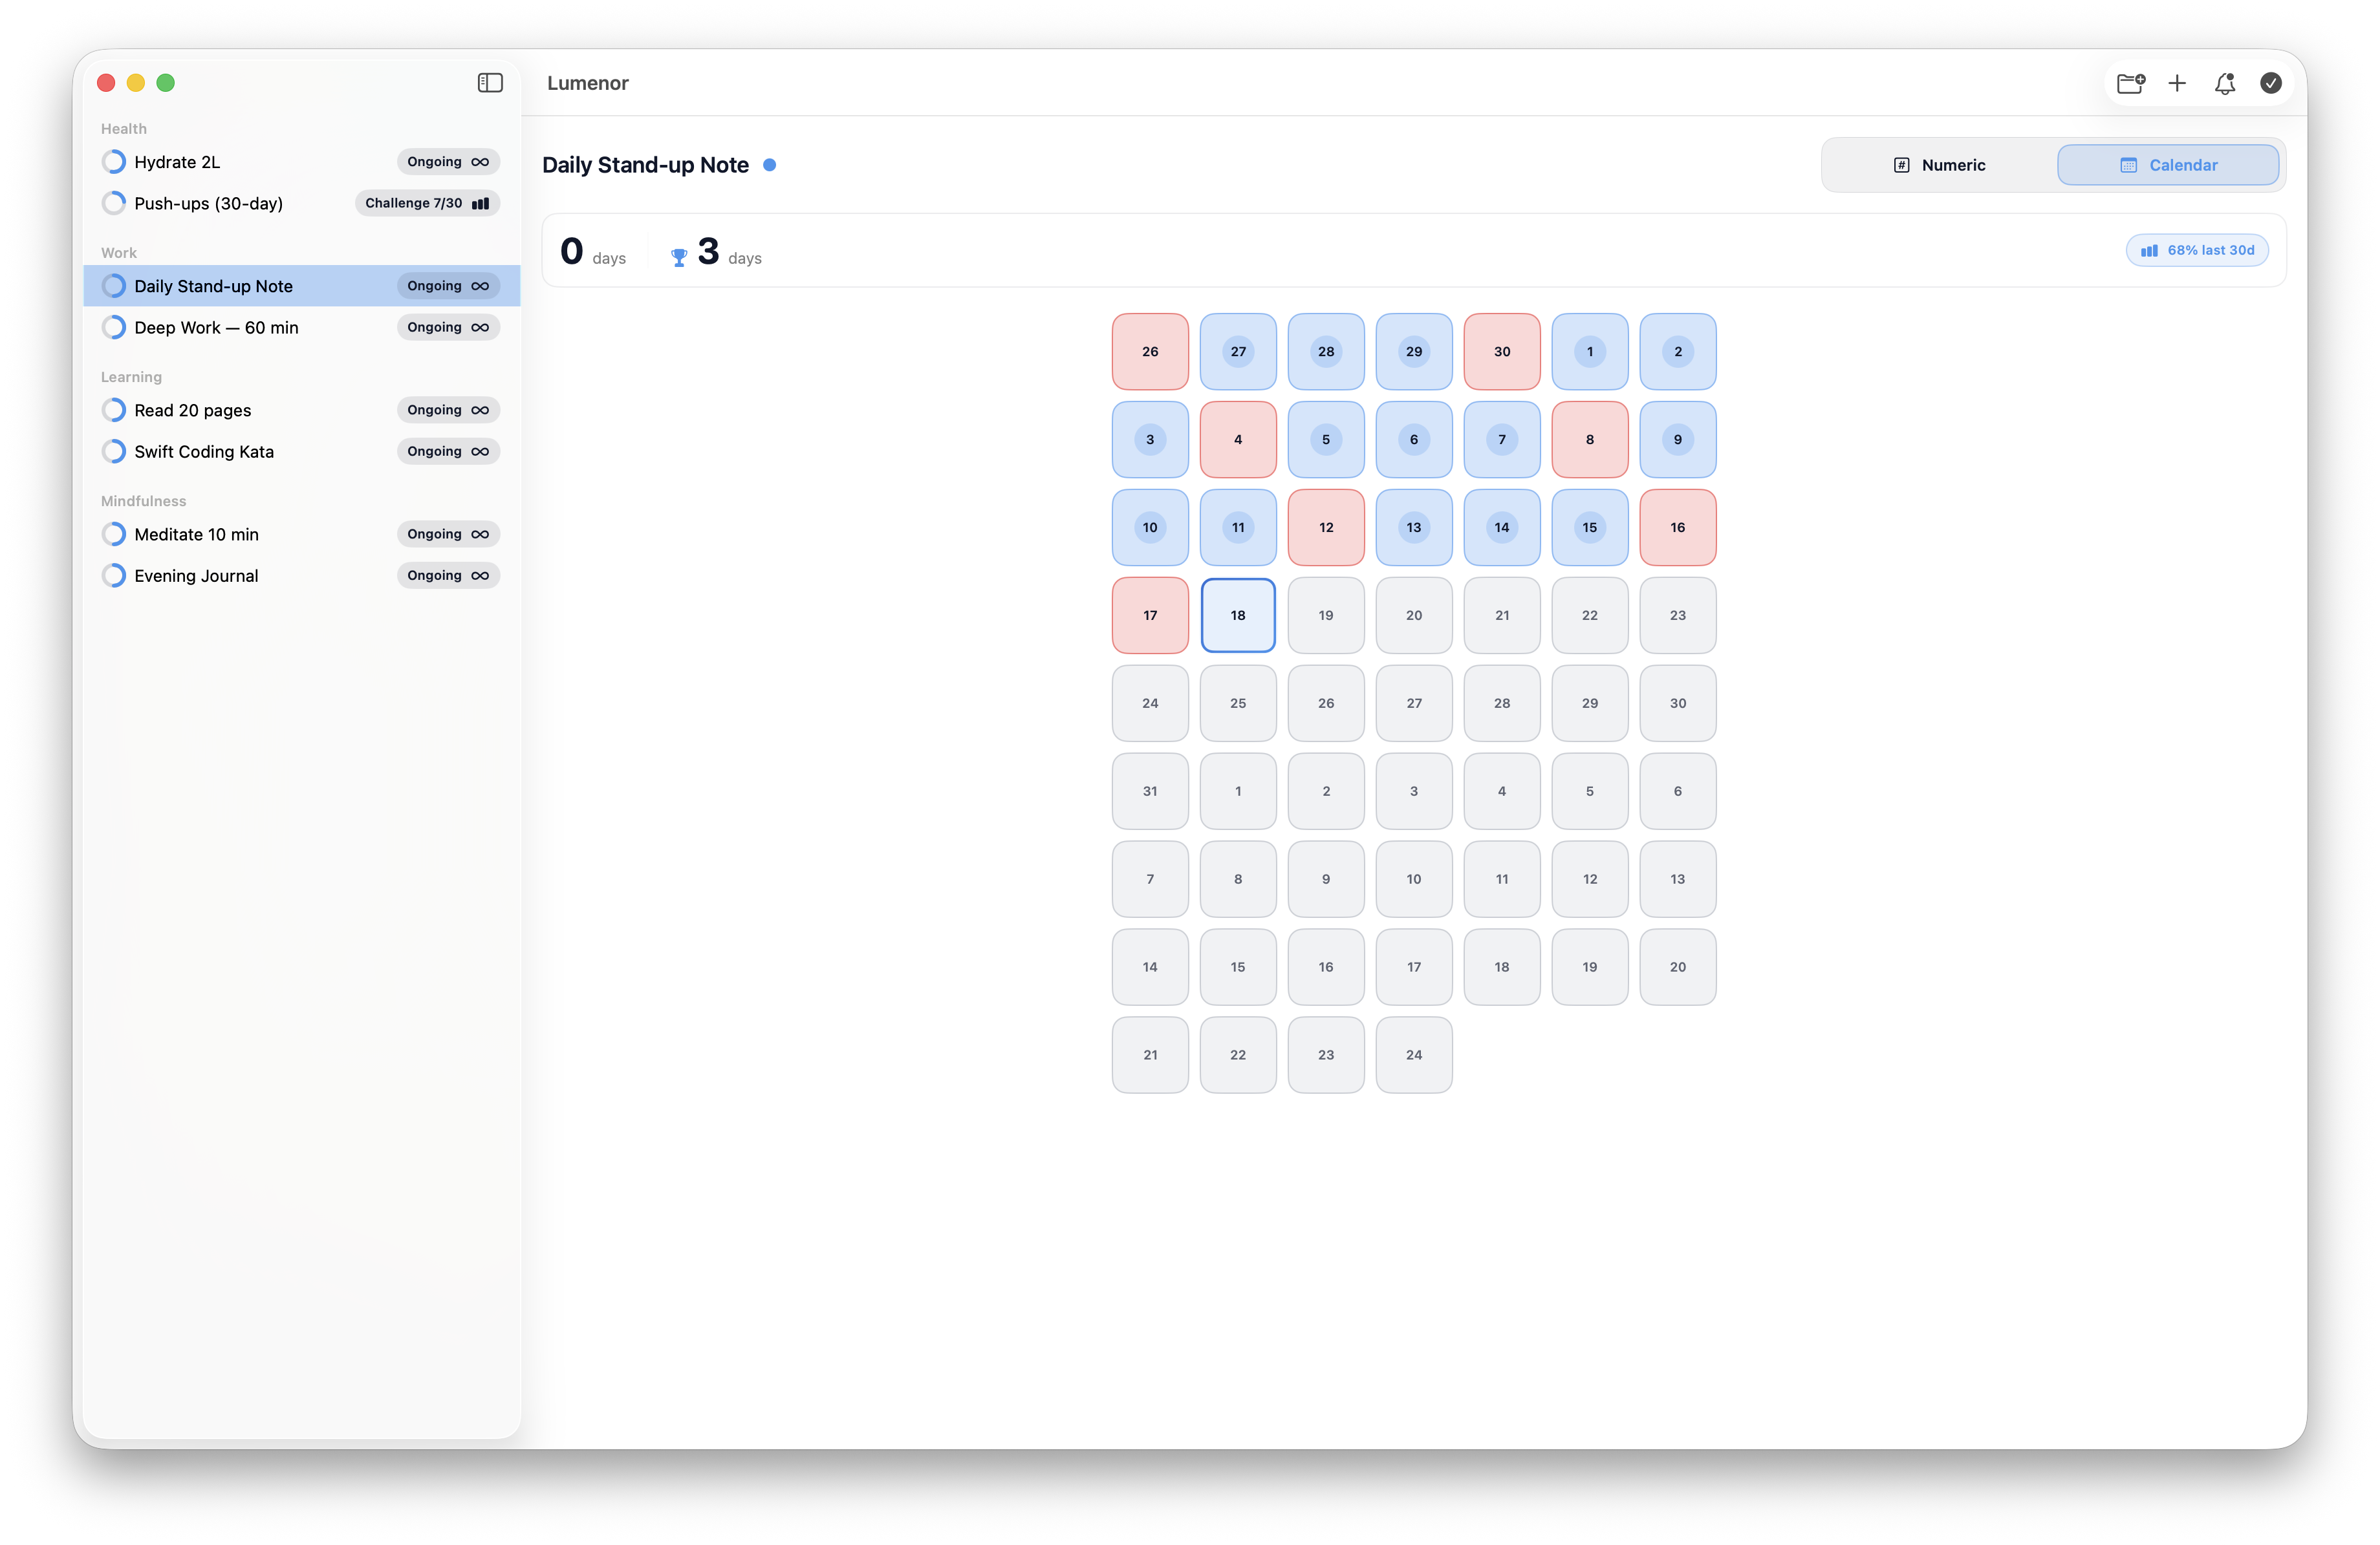Click the blue status dot beside Daily Stand-up Note
This screenshot has height=1545, width=2380.
770,164
